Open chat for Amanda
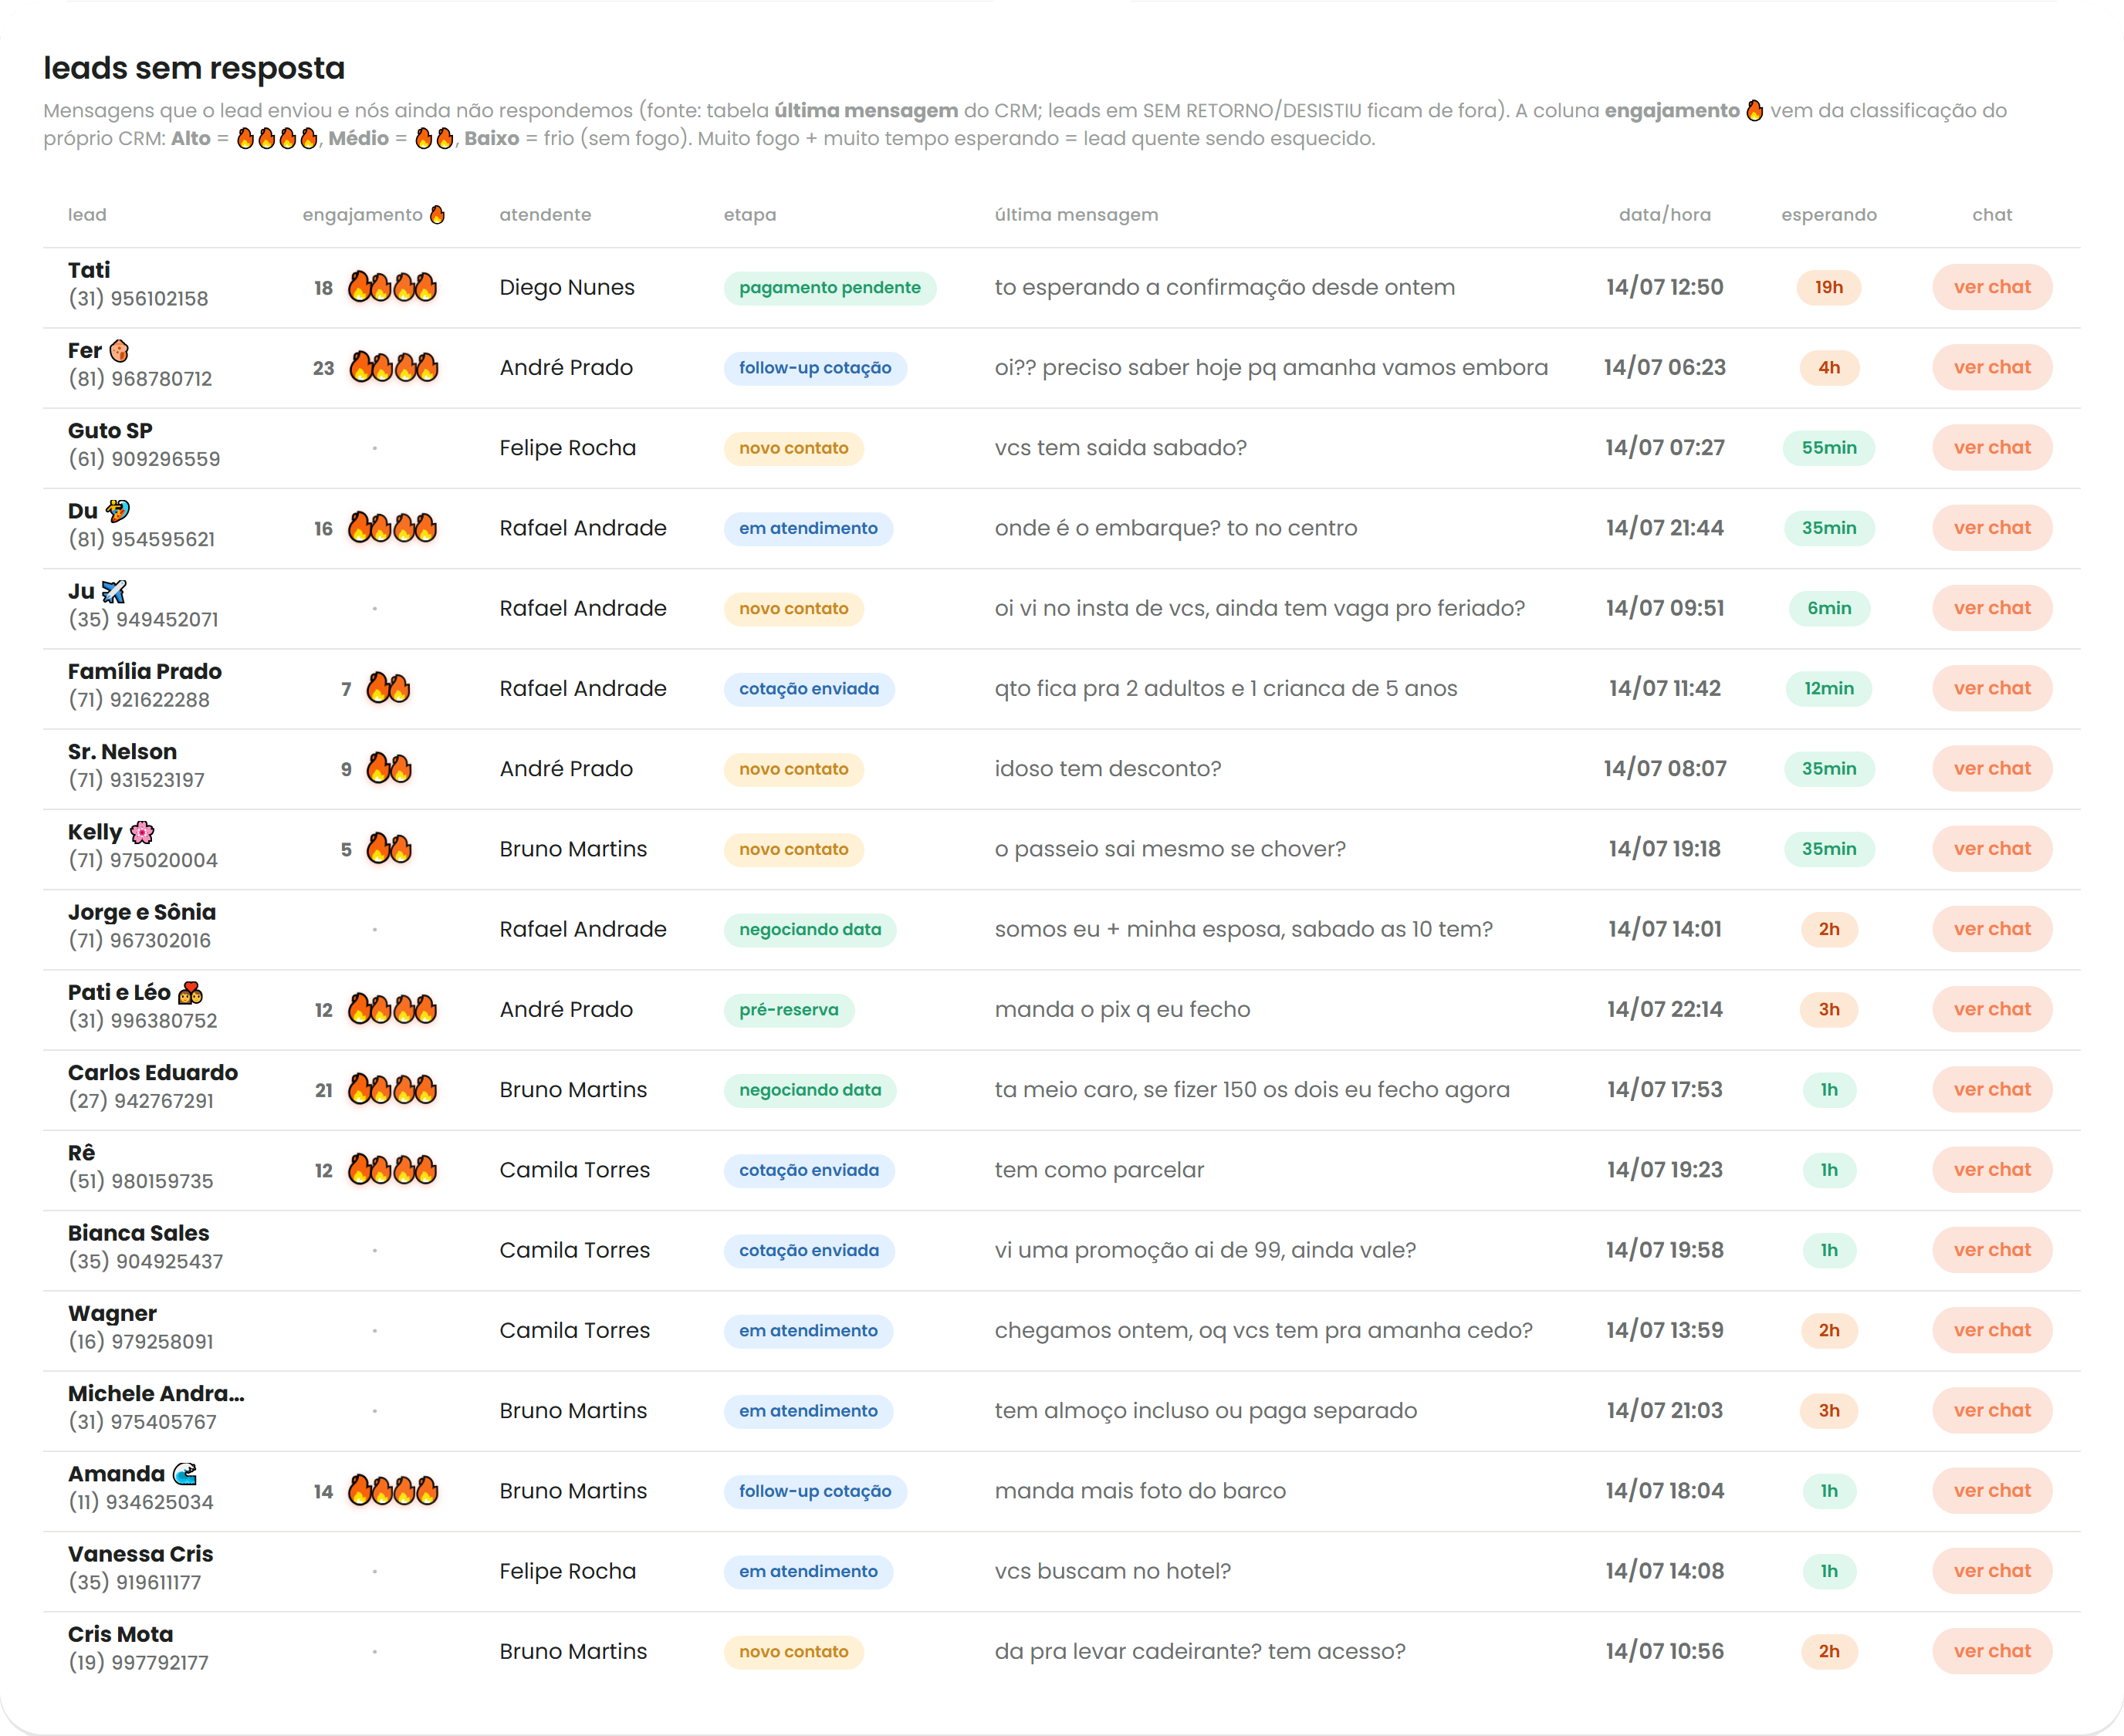This screenshot has height=1736, width=2124. 1991,1491
